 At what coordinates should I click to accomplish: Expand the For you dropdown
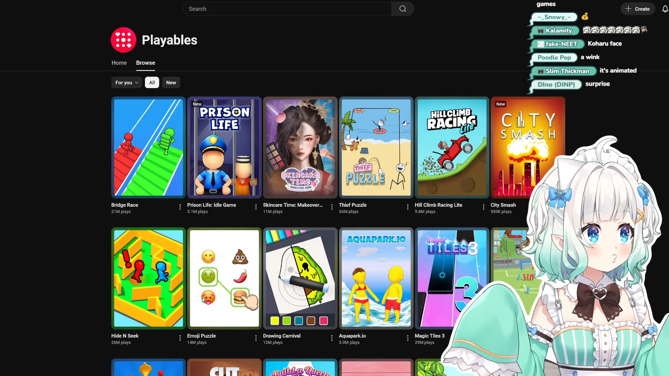coord(127,83)
